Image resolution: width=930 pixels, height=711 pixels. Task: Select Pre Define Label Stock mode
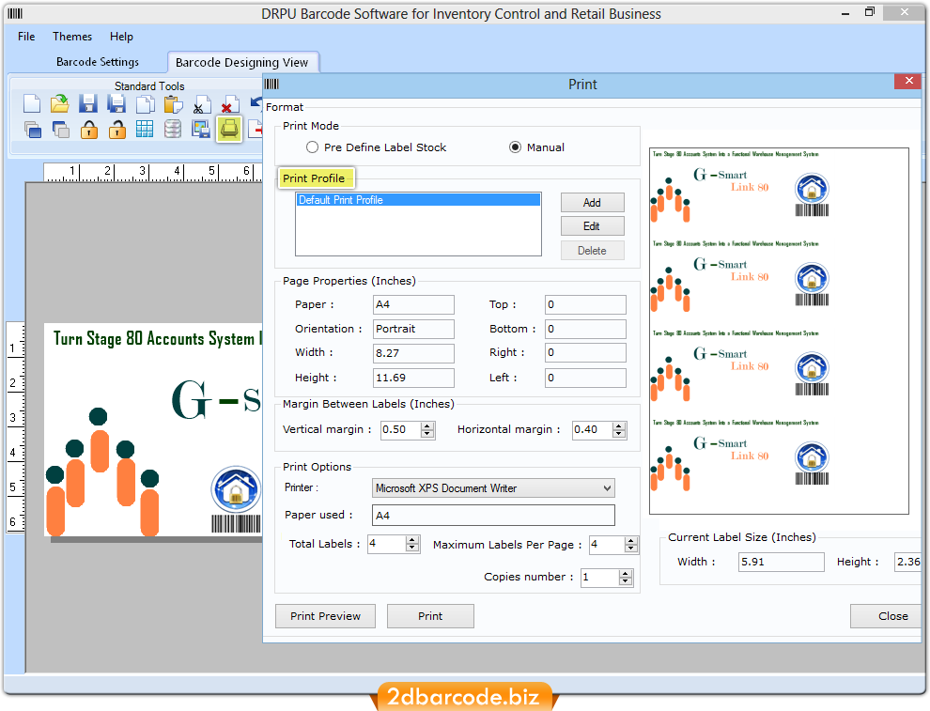click(312, 147)
